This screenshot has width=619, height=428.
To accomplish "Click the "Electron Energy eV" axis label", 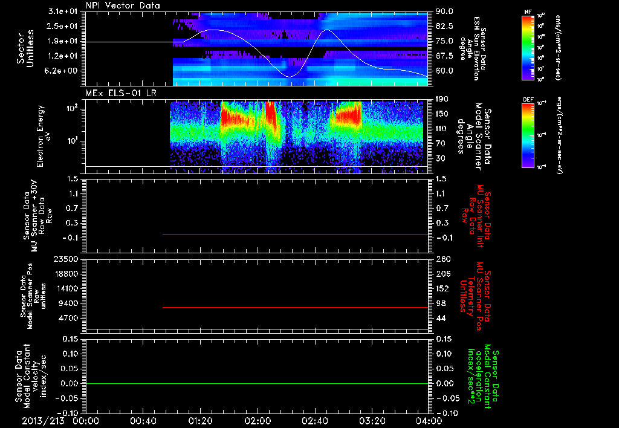I will (44, 136).
